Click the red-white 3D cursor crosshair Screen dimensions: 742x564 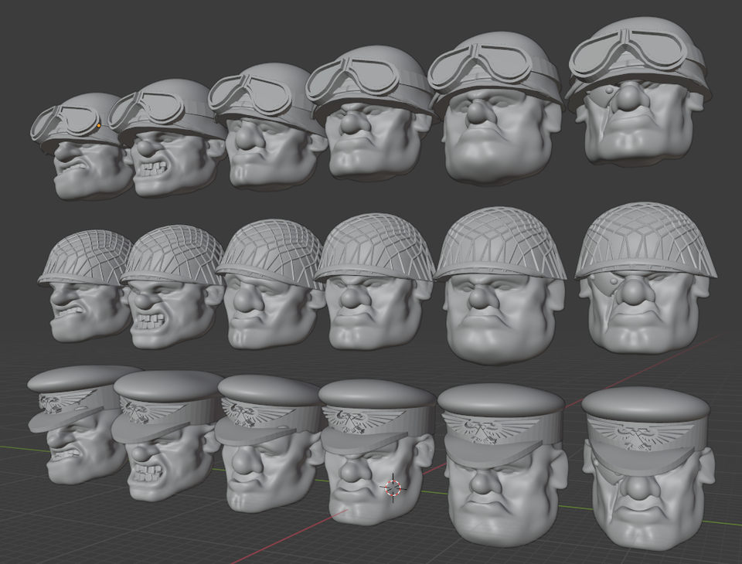coord(393,488)
